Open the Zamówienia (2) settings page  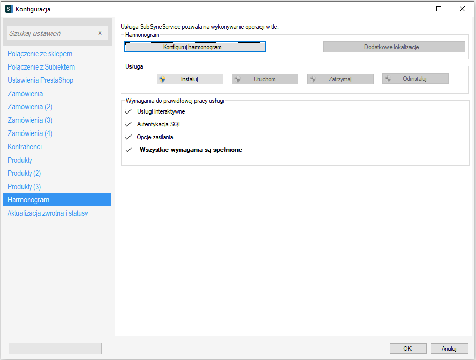coord(30,107)
